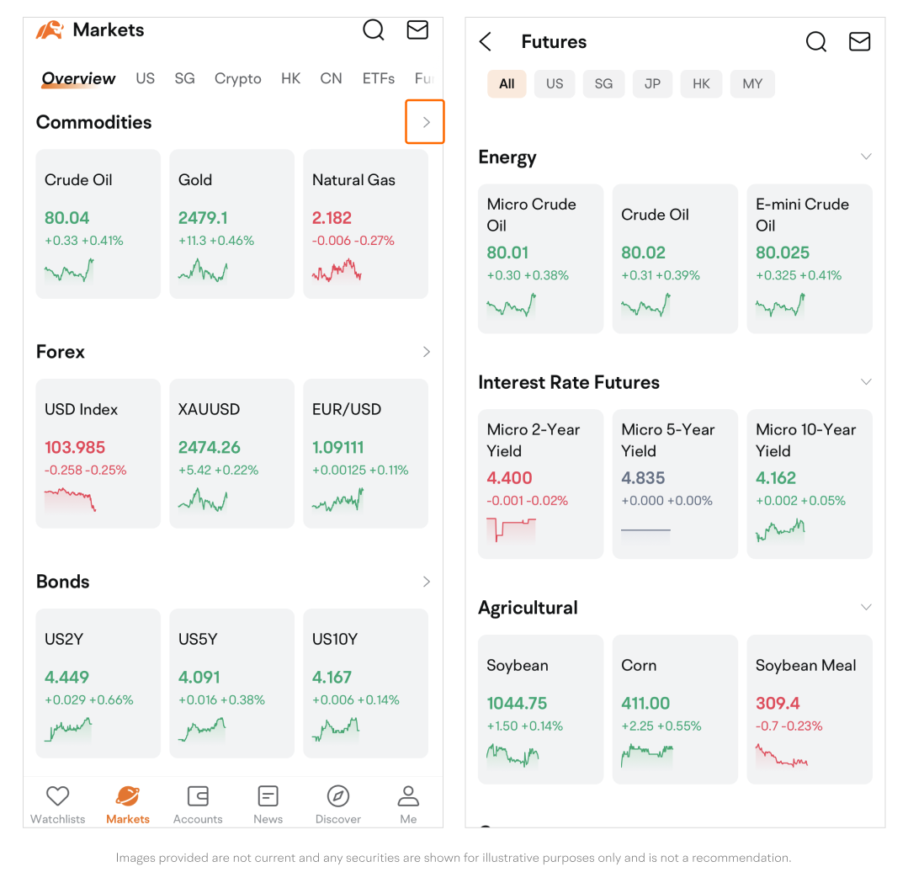908x883 pixels.
Task: Select the US filter chip in Futures
Action: coord(555,84)
